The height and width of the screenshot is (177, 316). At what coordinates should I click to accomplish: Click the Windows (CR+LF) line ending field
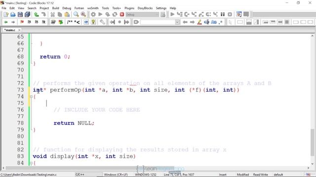pos(116,175)
